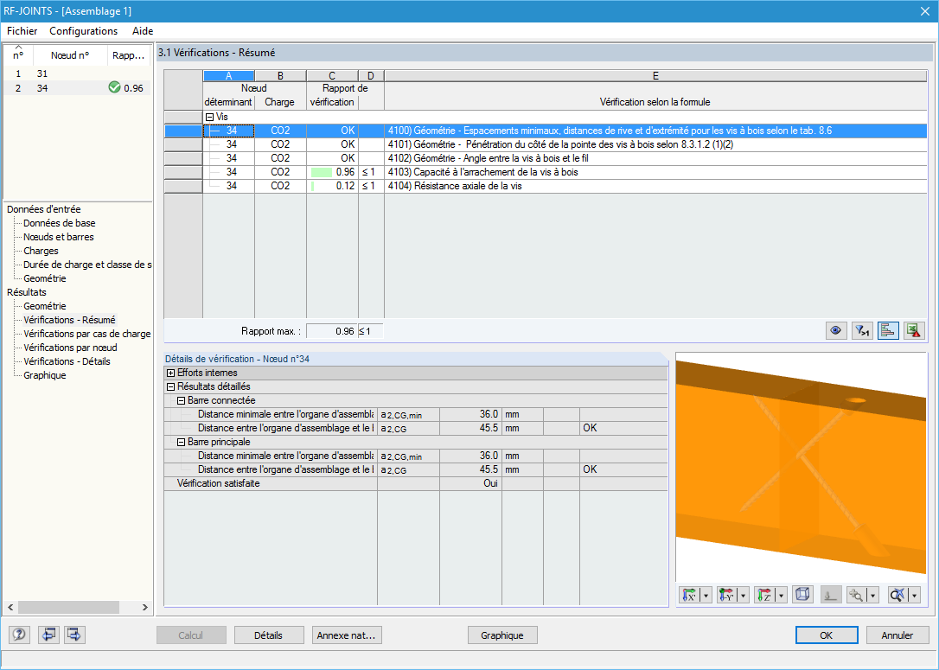Click the Annexe nat... button

click(347, 635)
